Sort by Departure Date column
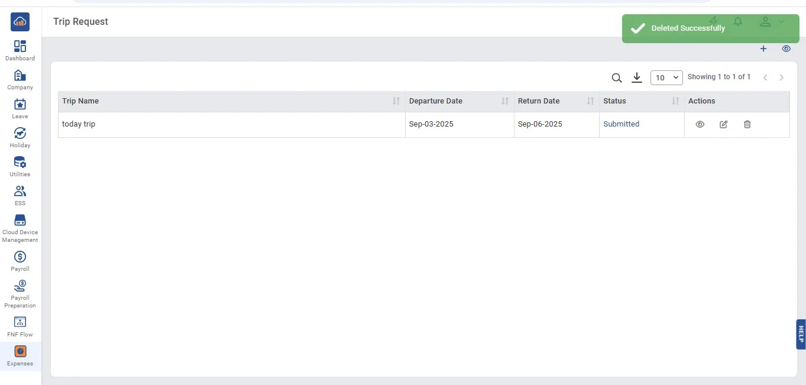806x385 pixels. [x=504, y=101]
